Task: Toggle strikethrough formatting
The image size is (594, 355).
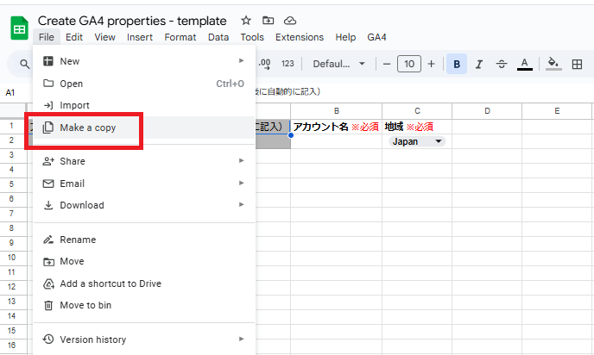Action: pos(501,64)
